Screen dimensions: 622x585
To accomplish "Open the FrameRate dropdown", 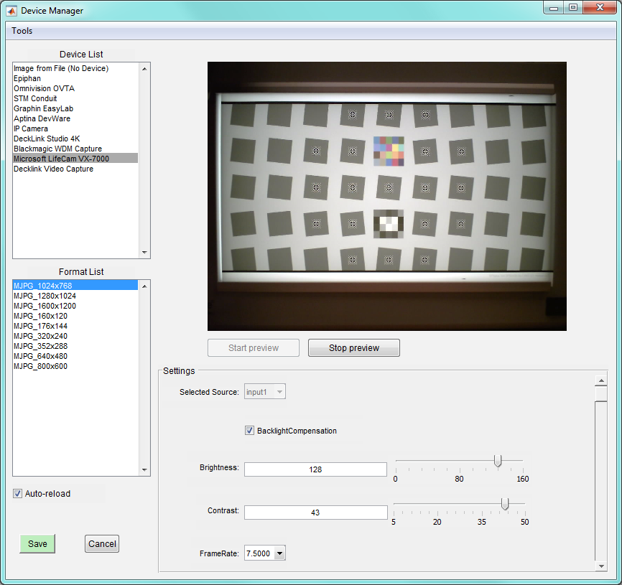I will pyautogui.click(x=280, y=553).
